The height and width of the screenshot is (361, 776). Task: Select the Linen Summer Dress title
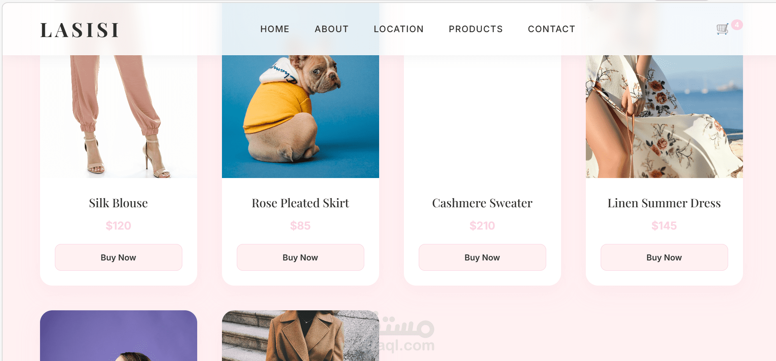(664, 203)
